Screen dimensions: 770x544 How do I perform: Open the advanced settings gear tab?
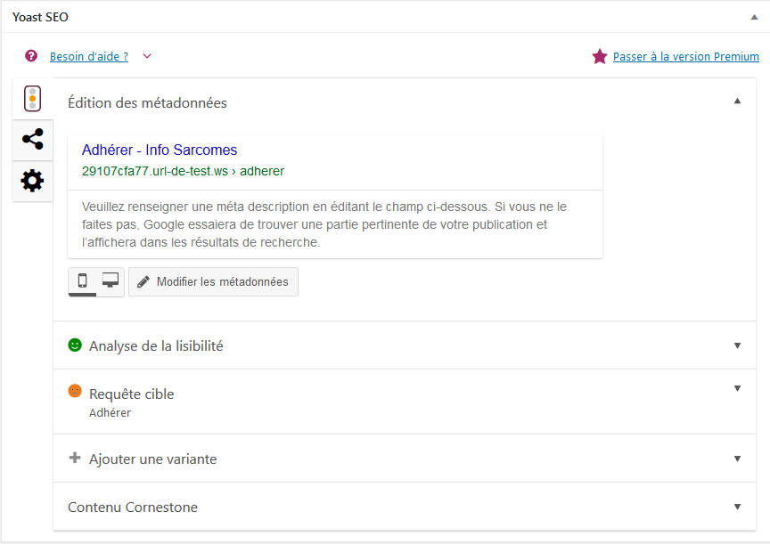[x=32, y=181]
